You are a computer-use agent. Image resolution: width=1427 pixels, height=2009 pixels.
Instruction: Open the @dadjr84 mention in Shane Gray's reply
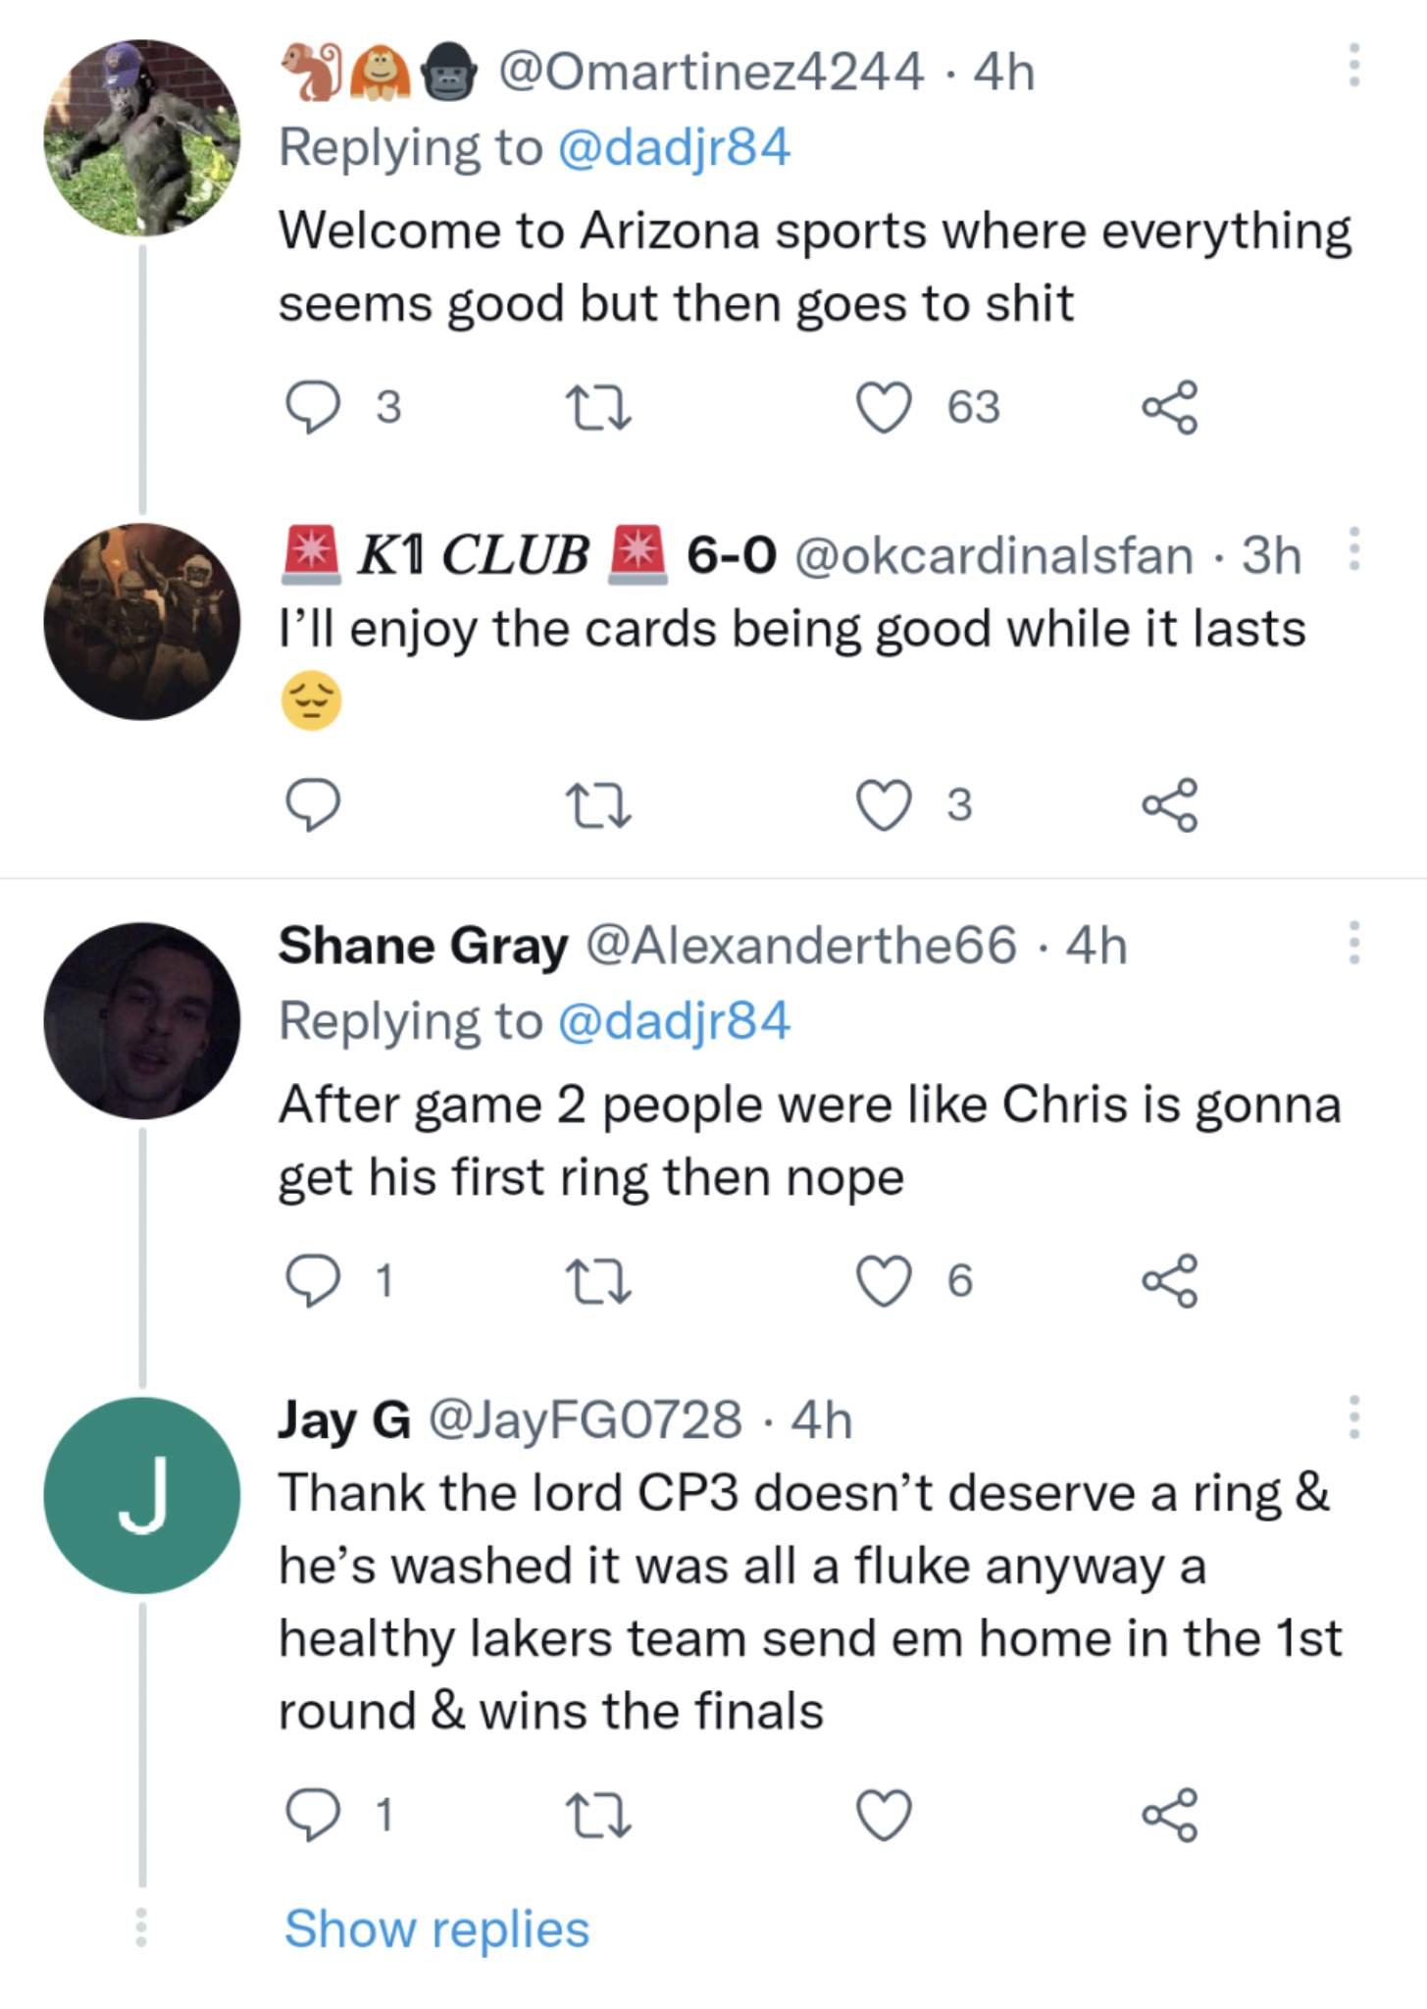pyautogui.click(x=674, y=1020)
